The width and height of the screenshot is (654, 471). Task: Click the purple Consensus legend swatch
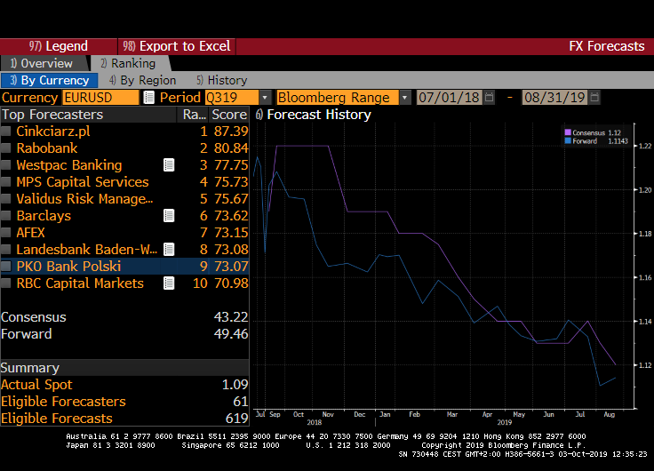[x=568, y=133]
